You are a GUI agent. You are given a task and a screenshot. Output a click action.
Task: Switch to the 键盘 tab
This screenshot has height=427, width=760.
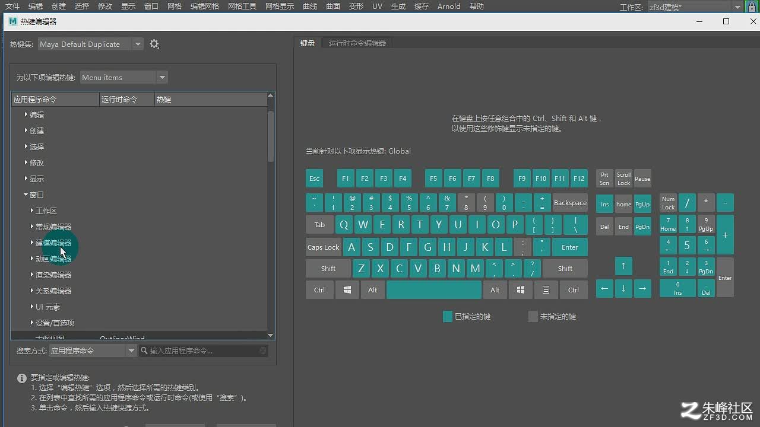tap(308, 43)
